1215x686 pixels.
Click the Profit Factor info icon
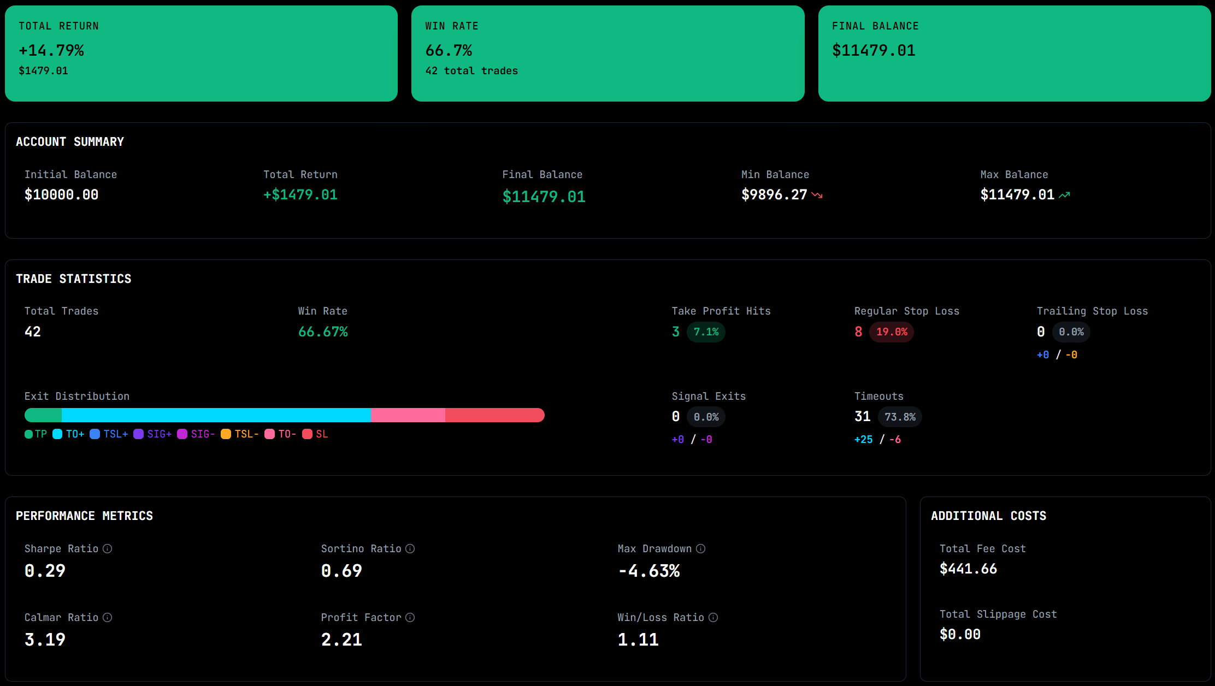pyautogui.click(x=410, y=617)
